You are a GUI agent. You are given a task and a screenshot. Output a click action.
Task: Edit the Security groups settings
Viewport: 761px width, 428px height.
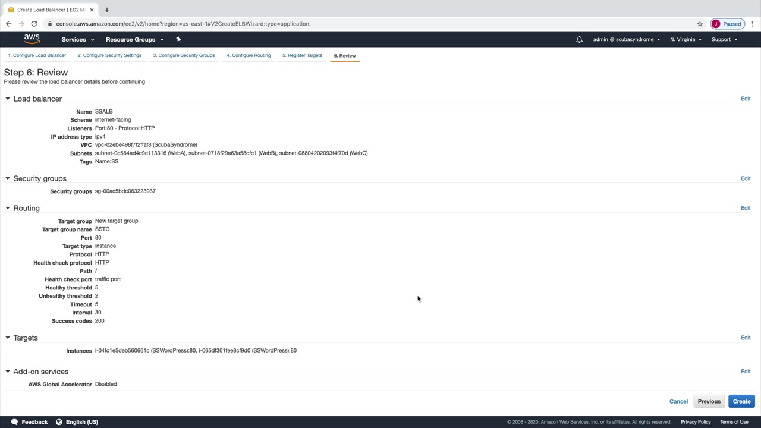click(x=746, y=178)
